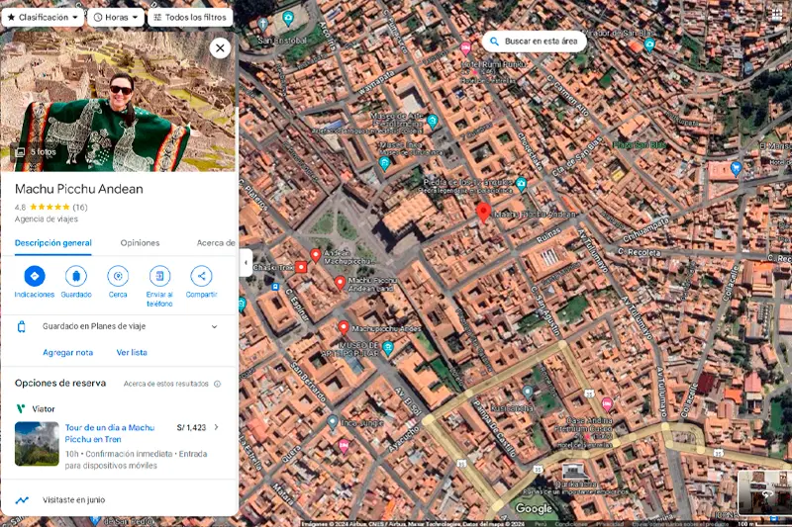Click the Indicaciones directions icon
Image resolution: width=792 pixels, height=527 pixels.
pyautogui.click(x=35, y=277)
